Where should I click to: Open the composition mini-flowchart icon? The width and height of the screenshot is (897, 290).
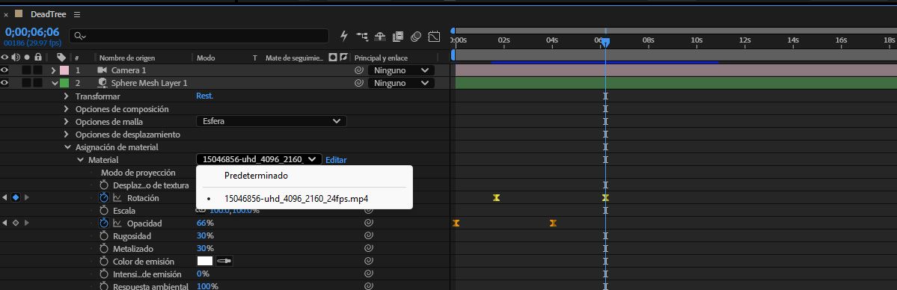362,36
